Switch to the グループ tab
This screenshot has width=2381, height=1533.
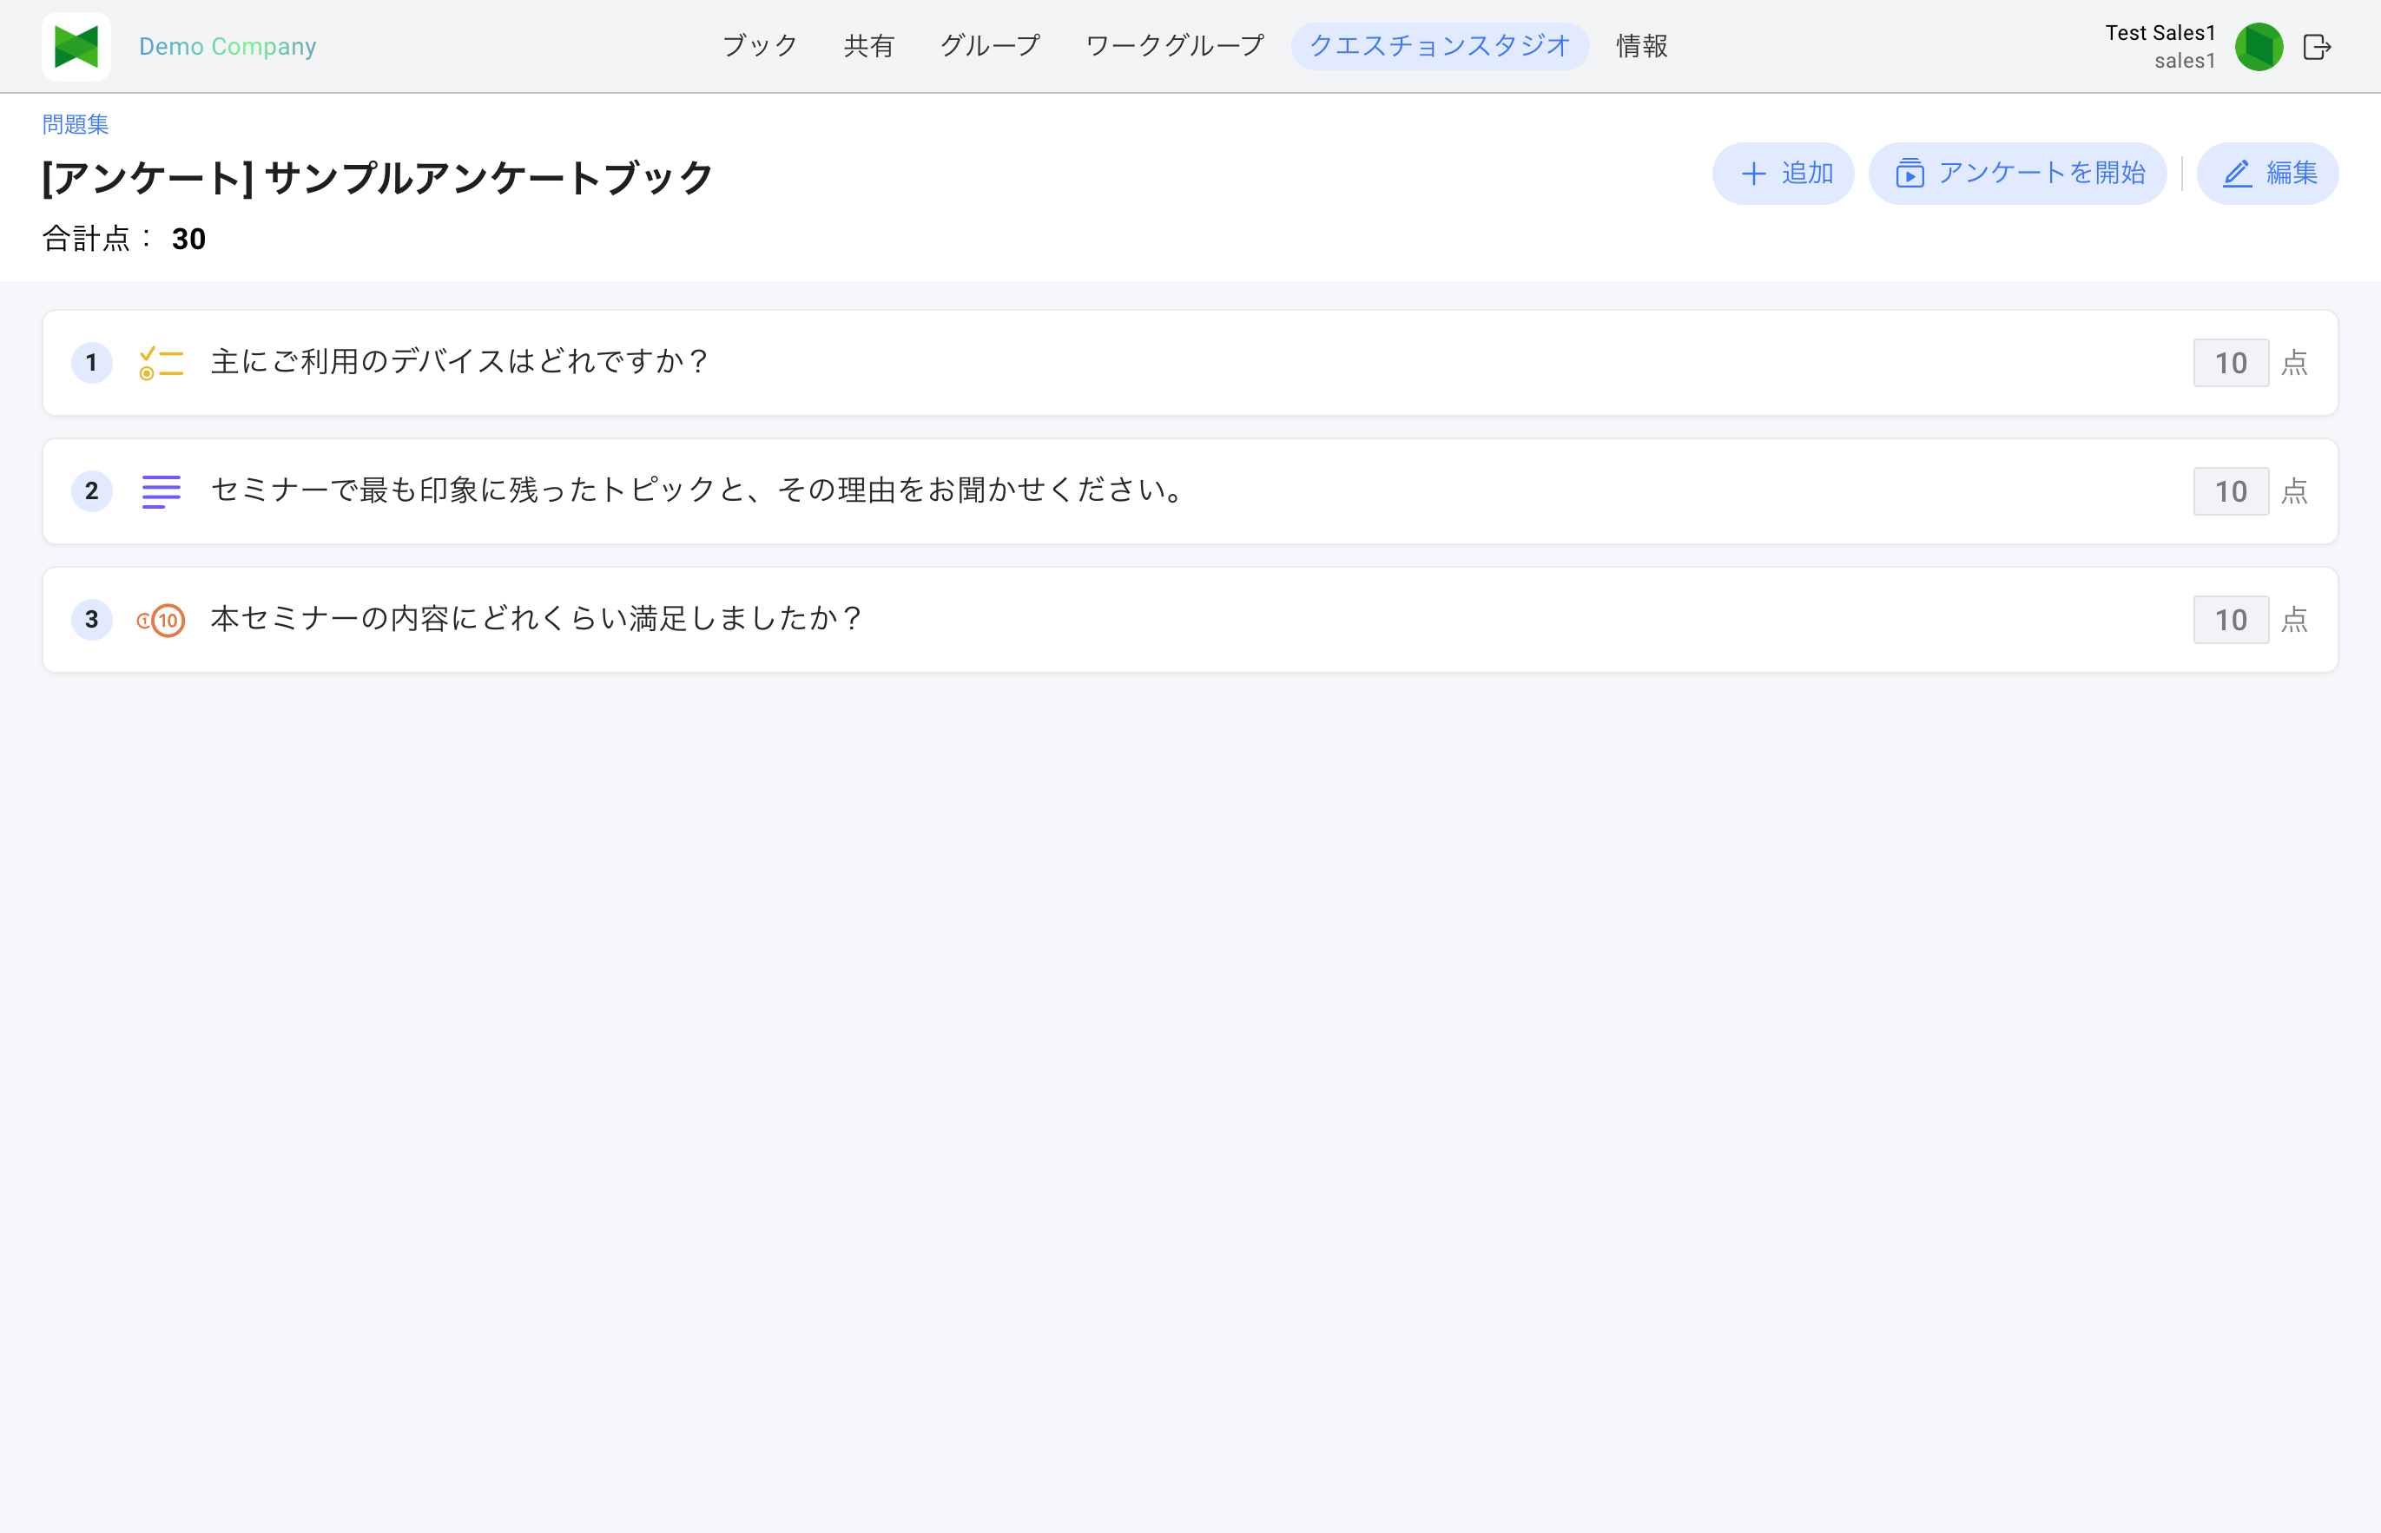click(990, 46)
